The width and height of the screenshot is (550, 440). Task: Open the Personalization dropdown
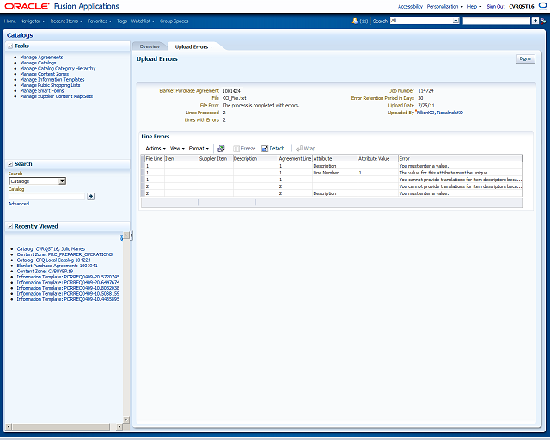click(x=445, y=6)
